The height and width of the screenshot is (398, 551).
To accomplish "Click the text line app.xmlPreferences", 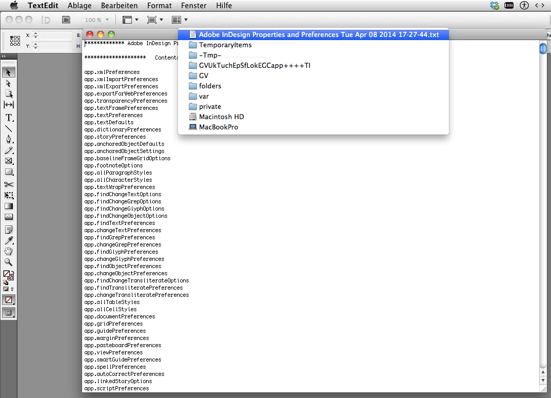I will coord(112,72).
